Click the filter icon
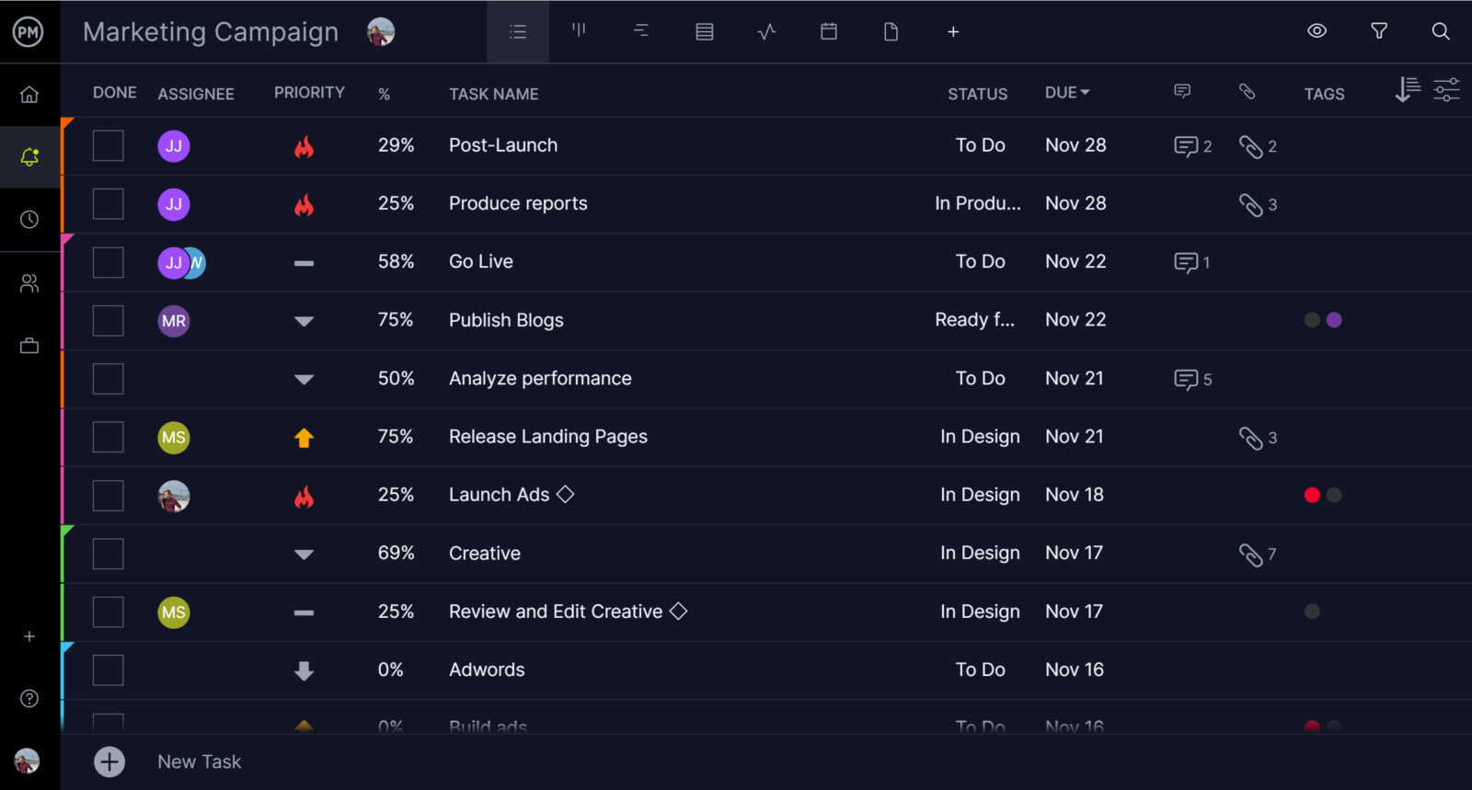This screenshot has width=1472, height=790. tap(1379, 31)
